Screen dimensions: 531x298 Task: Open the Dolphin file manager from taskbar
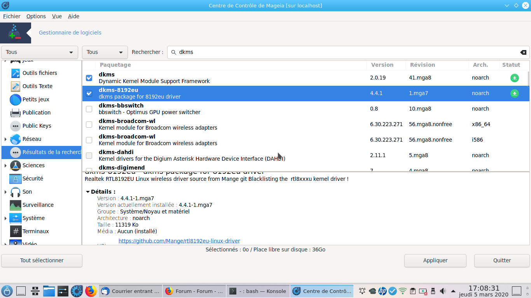tap(49, 291)
